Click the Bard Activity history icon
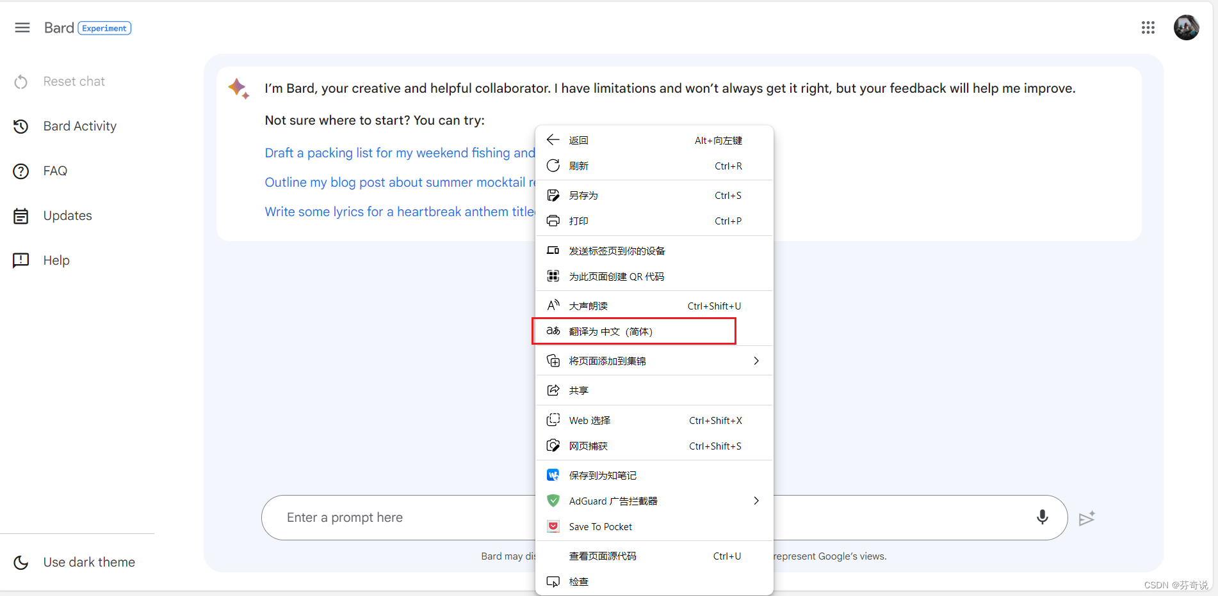Screen dimensions: 1218x596 tap(21, 127)
